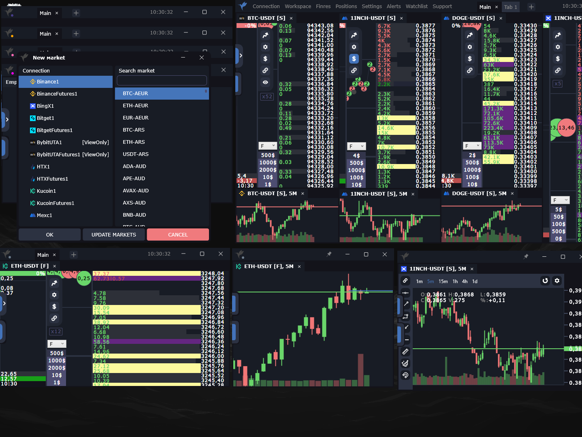
Task: Toggle the magnet snap tool
Action: tap(405, 375)
